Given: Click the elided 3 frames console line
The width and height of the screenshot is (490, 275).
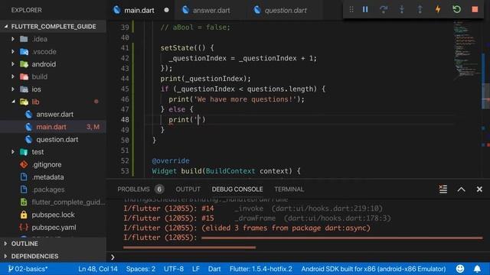Looking at the screenshot, I should coord(247,228).
